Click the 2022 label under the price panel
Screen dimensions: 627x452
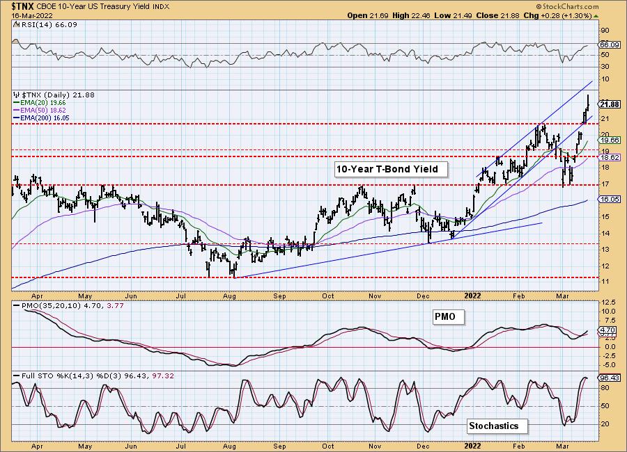click(x=472, y=296)
